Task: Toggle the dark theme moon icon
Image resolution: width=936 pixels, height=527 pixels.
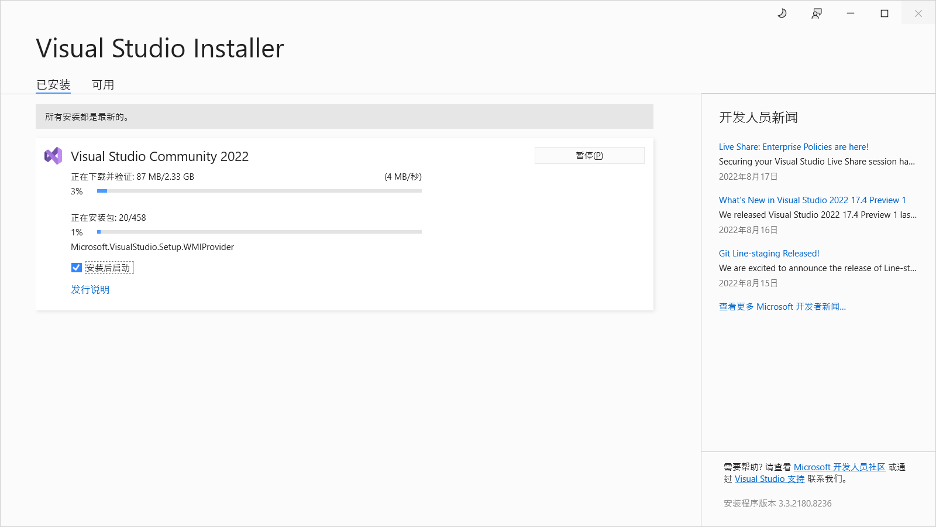Action: pos(782,13)
